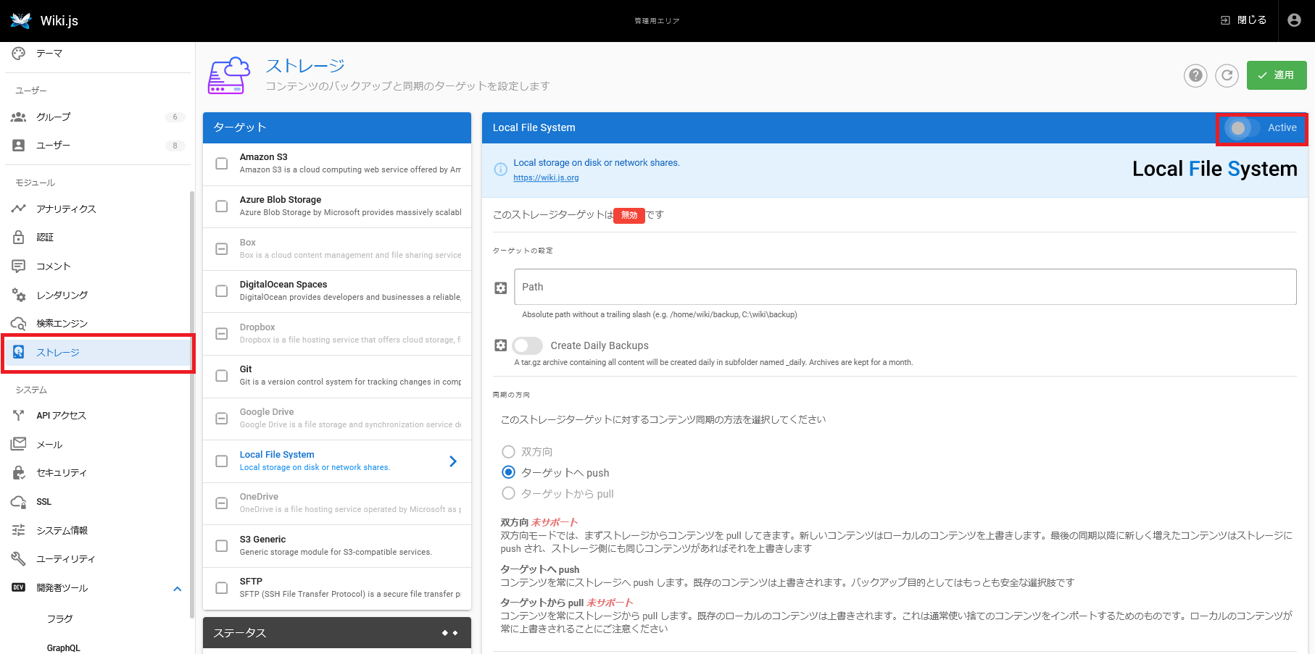The image size is (1315, 654).
Task: Select the DigitalOcean Spaces target row
Action: tap(337, 291)
